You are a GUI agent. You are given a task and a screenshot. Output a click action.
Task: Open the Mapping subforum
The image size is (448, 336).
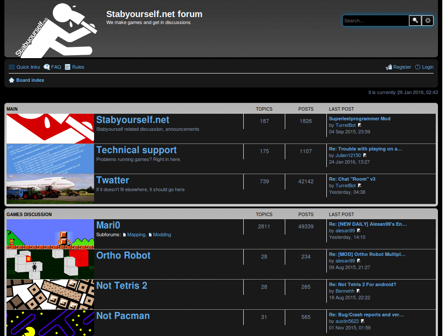point(136,234)
